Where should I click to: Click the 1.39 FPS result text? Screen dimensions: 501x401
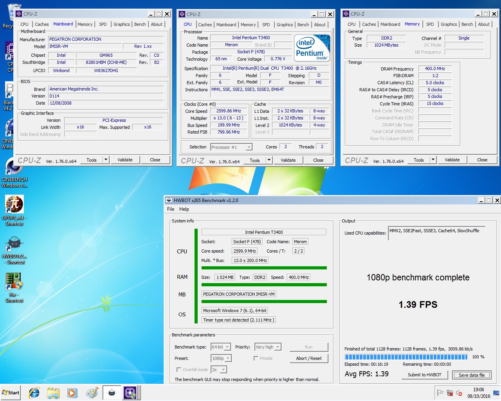coord(418,305)
